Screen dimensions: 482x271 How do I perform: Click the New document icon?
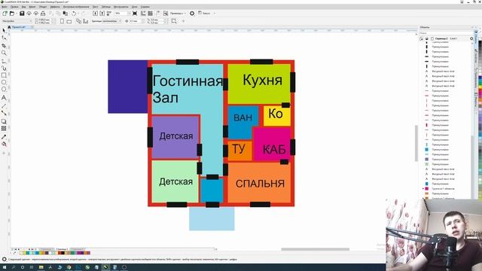(x=5, y=14)
